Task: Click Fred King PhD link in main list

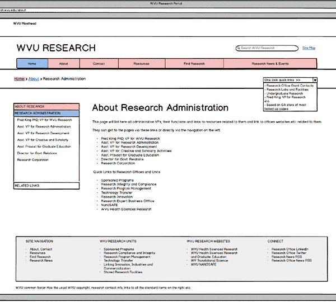Action: (x=130, y=139)
